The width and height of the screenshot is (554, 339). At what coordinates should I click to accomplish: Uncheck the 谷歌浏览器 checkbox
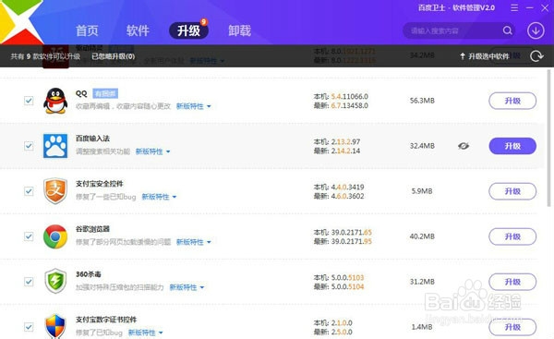point(29,236)
